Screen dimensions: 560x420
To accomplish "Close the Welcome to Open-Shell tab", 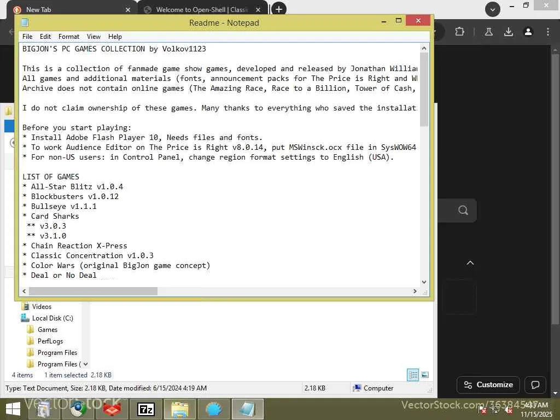I will (258, 10).
